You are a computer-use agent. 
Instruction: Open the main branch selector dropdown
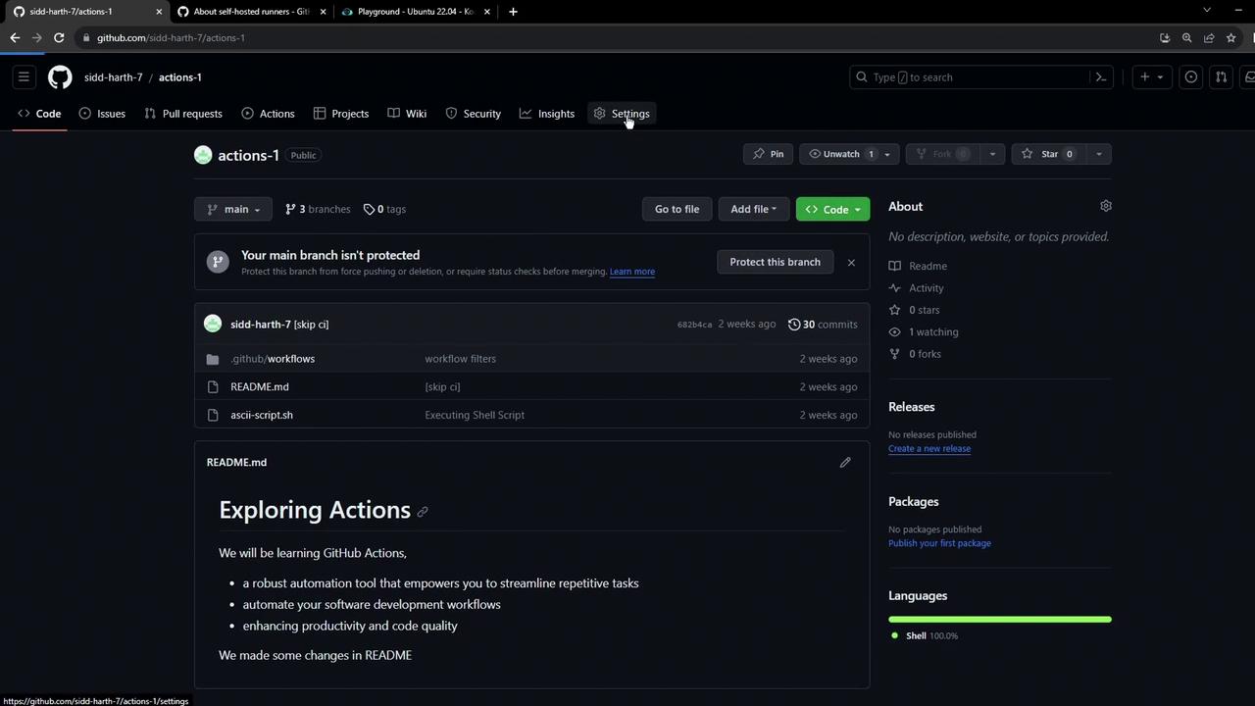pos(233,209)
